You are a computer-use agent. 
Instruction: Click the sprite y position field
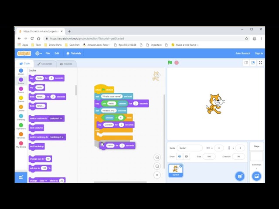coord(240,148)
